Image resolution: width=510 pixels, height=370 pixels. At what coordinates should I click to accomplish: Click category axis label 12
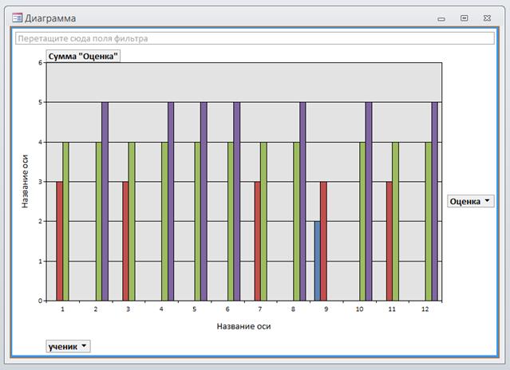[x=425, y=309]
